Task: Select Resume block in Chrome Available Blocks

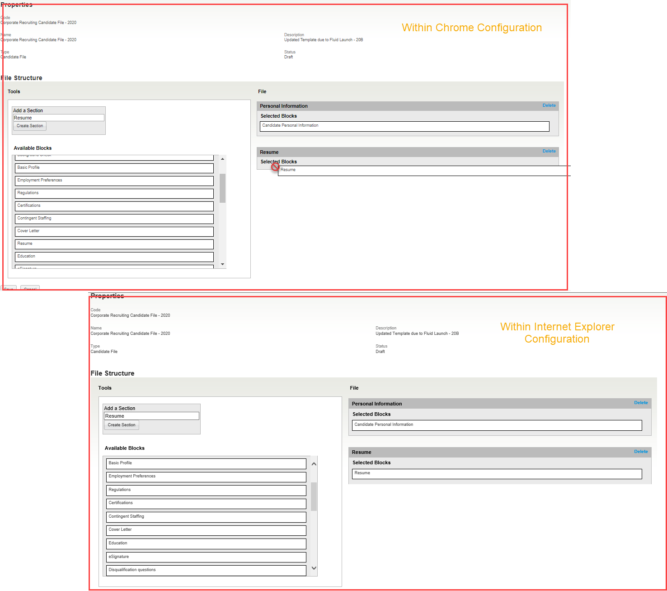Action: [114, 244]
